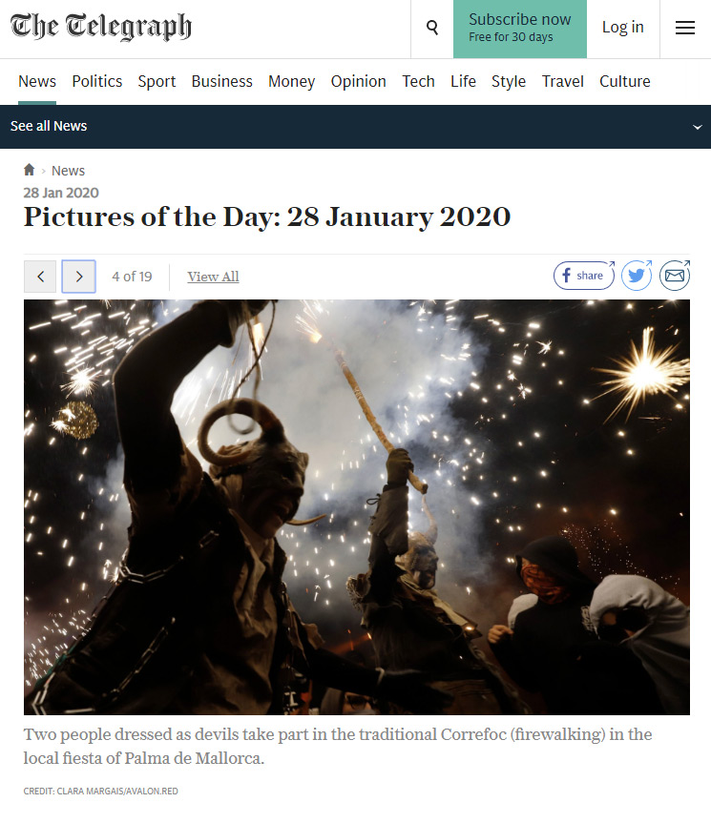Image resolution: width=711 pixels, height=823 pixels.
Task: Click Subscribe now button
Action: 520,29
